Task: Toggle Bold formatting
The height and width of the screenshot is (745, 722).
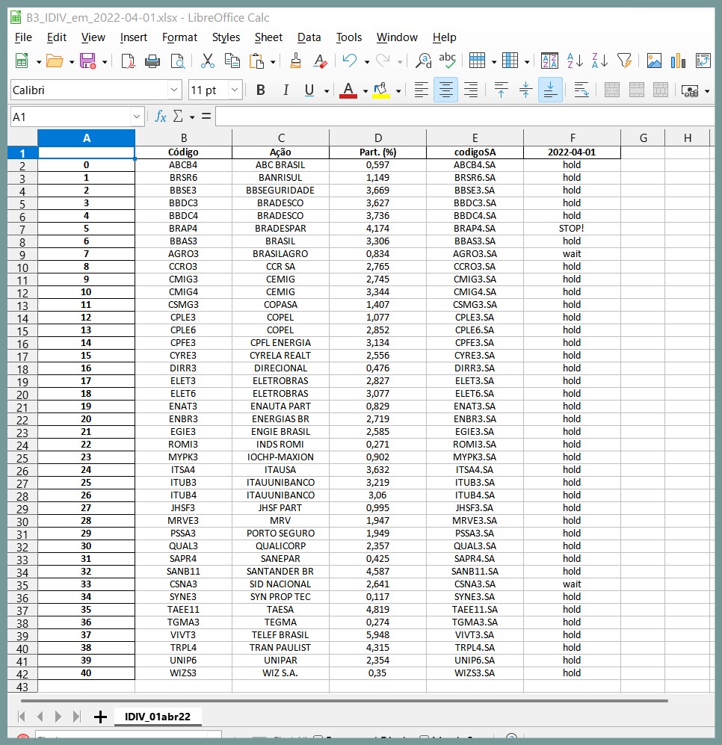Action: pyautogui.click(x=260, y=90)
